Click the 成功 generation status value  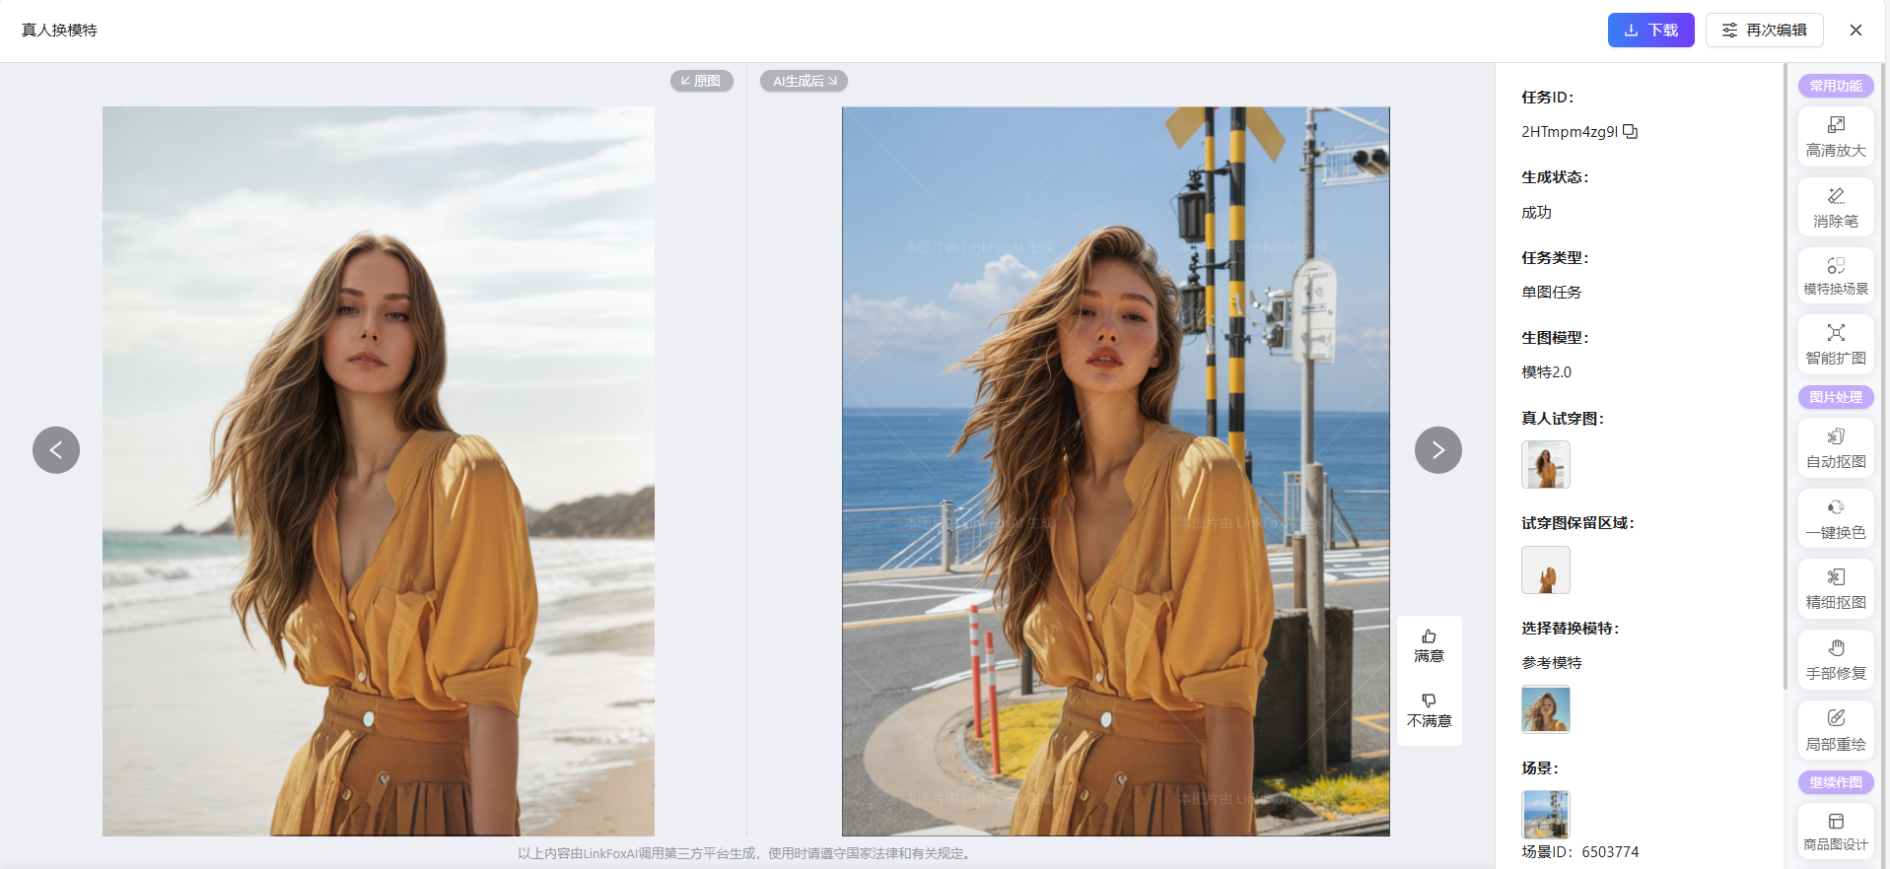click(1536, 213)
